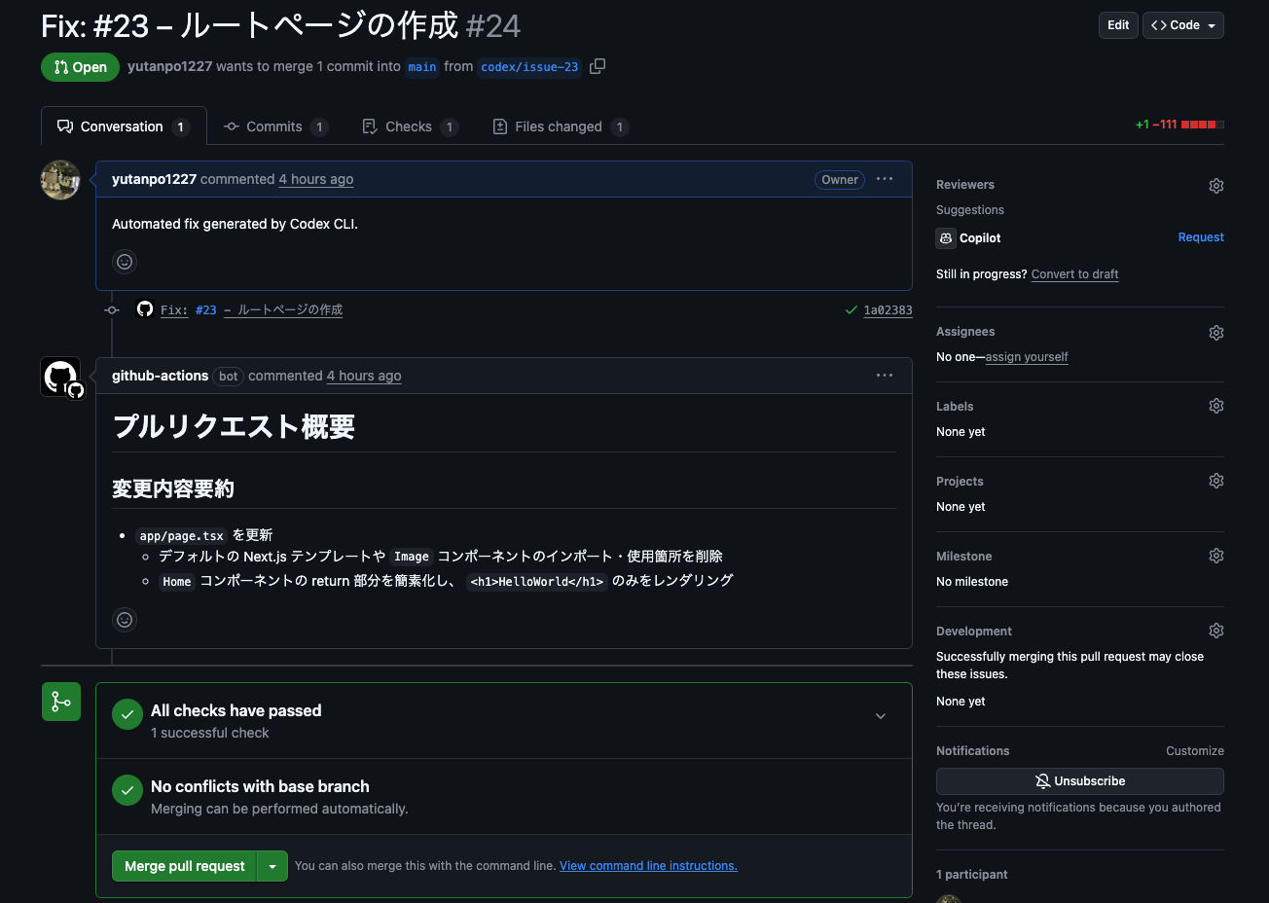This screenshot has width=1269, height=903.
Task: Click the green merge branch icon
Action: pyautogui.click(x=61, y=702)
